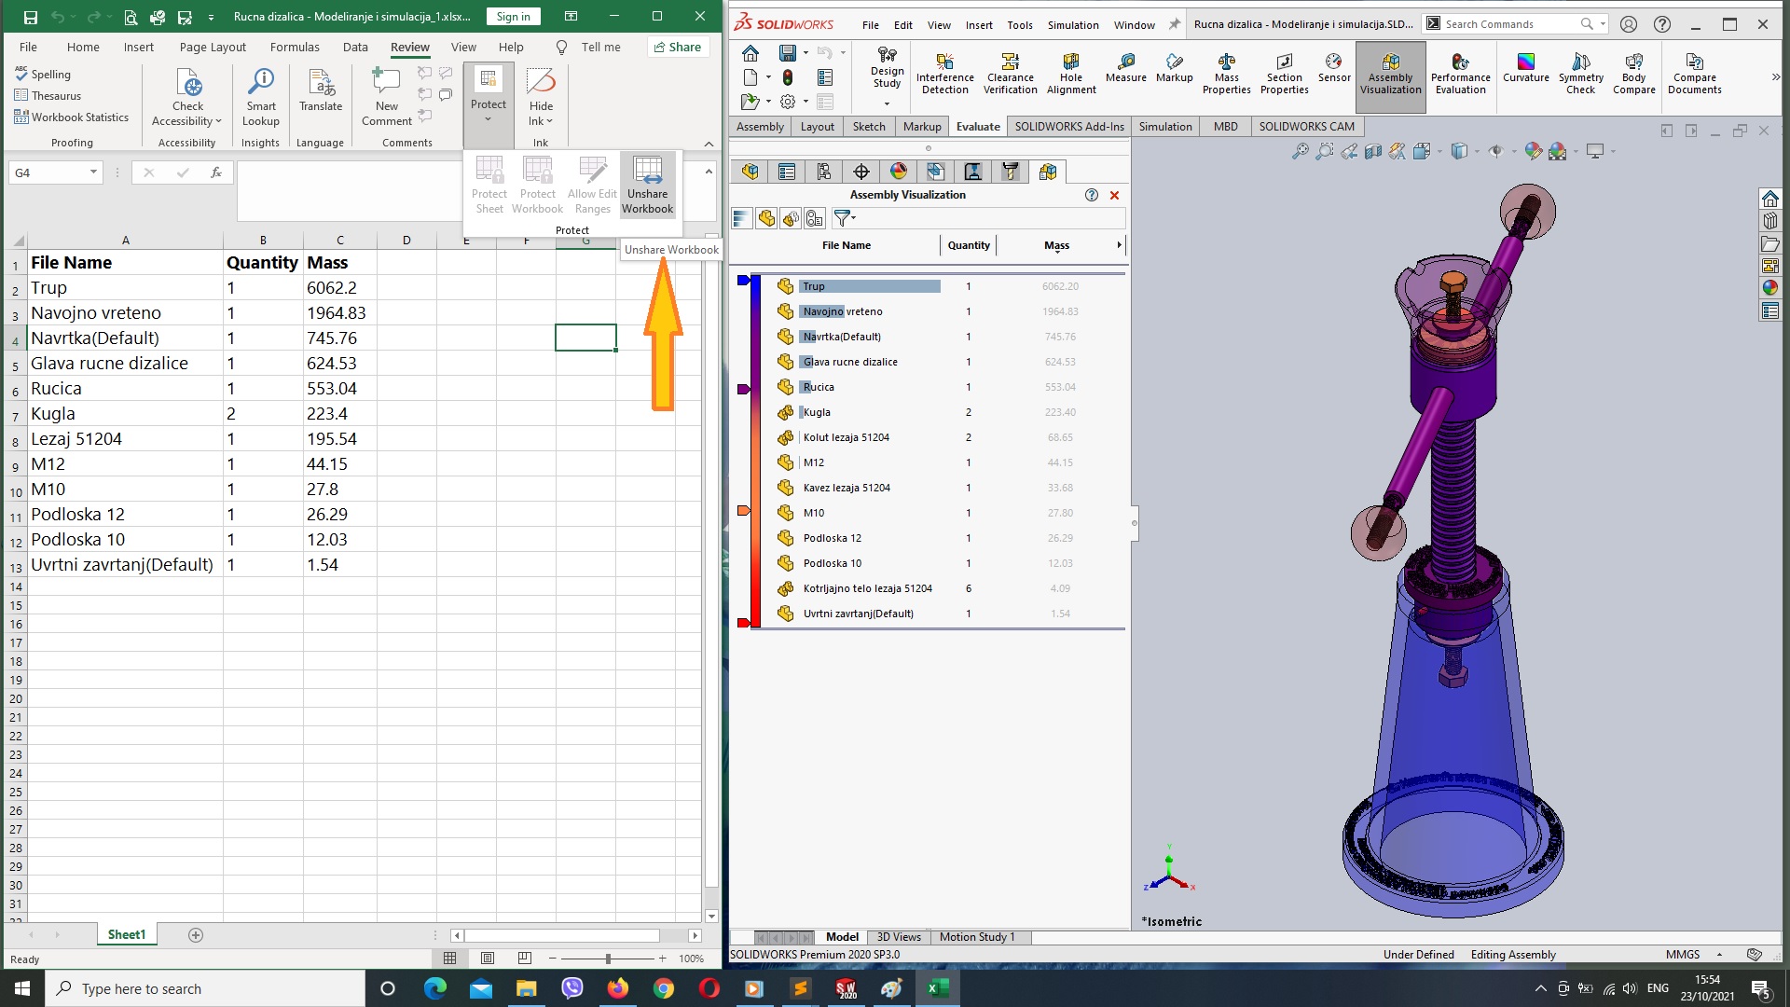Open Section Properties tool
1790x1007 pixels.
(1284, 74)
